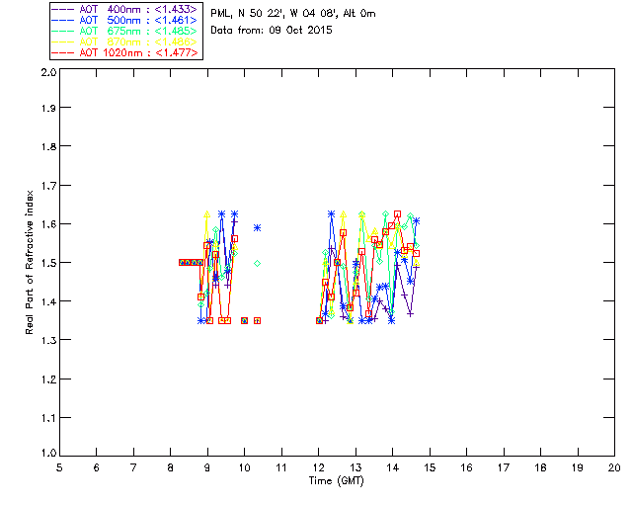Click y-axis tick label 1.7
This screenshot has width=632, height=506.
pyautogui.click(x=48, y=186)
